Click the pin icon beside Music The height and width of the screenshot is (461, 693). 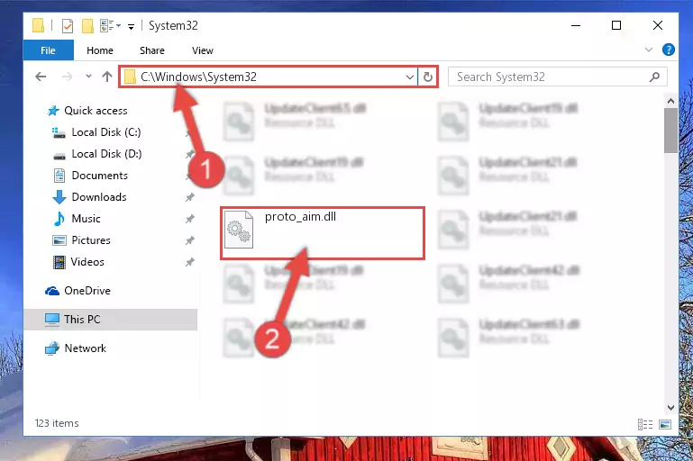[189, 219]
